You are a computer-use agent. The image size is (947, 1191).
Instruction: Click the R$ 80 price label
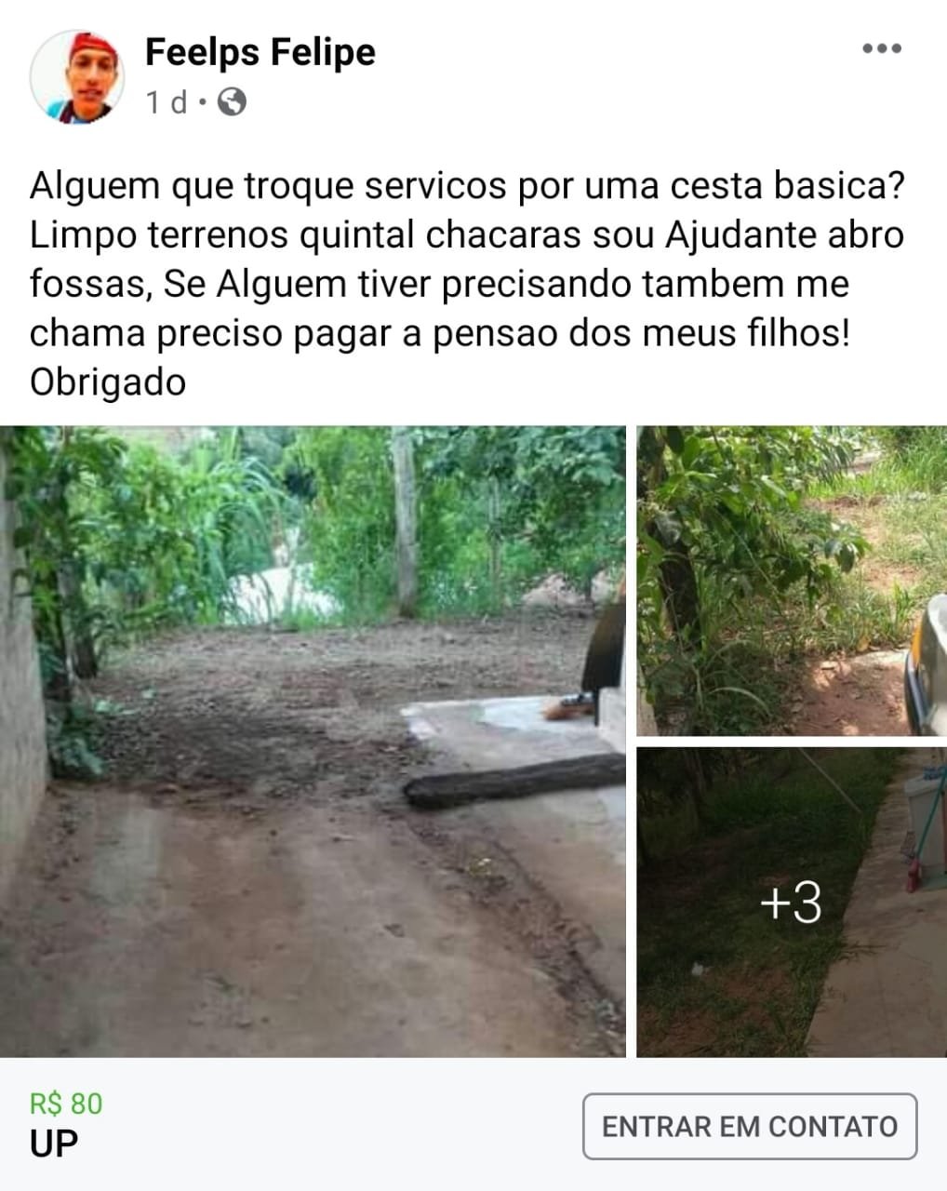click(x=66, y=1104)
